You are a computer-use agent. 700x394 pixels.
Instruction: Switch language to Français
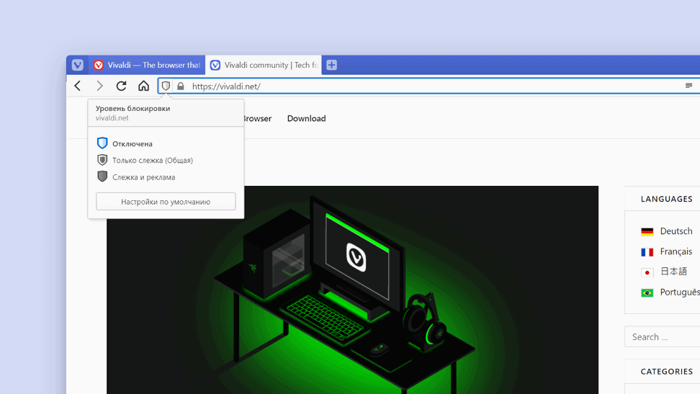pos(676,251)
